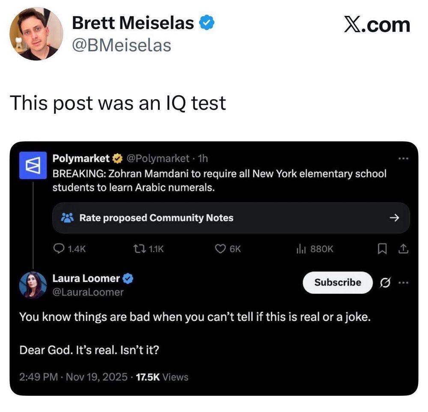Click Brett Meiselas's blue verified badge
428x412 pixels.
click(207, 23)
